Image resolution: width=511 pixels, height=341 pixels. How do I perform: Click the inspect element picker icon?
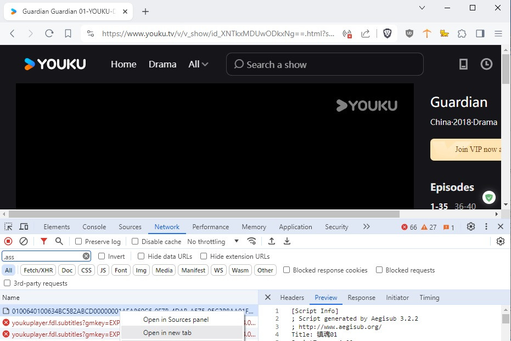click(x=8, y=226)
